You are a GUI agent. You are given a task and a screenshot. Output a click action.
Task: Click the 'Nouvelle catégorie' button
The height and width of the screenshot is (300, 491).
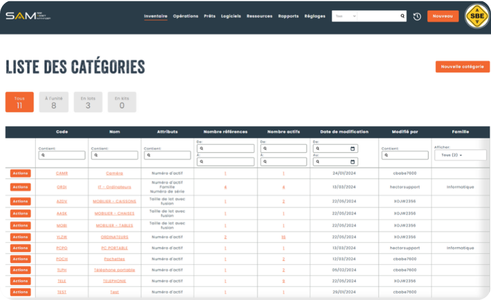pyautogui.click(x=462, y=66)
